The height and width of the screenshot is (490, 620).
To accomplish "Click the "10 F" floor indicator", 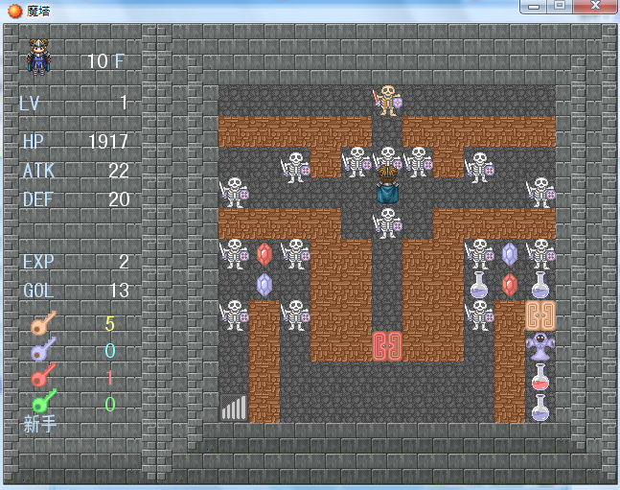I will click(x=105, y=61).
